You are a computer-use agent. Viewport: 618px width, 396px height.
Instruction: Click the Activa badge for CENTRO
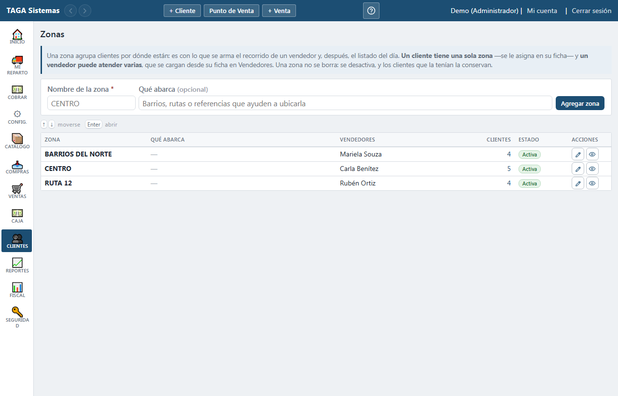click(530, 169)
